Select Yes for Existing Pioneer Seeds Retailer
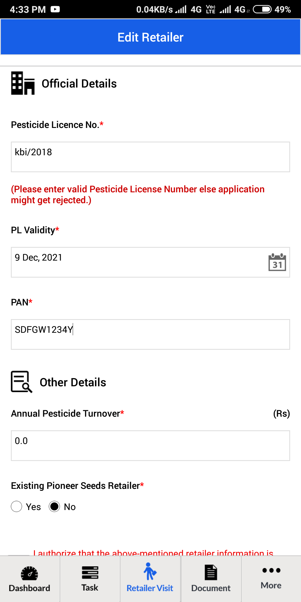301x602 pixels. (16, 506)
